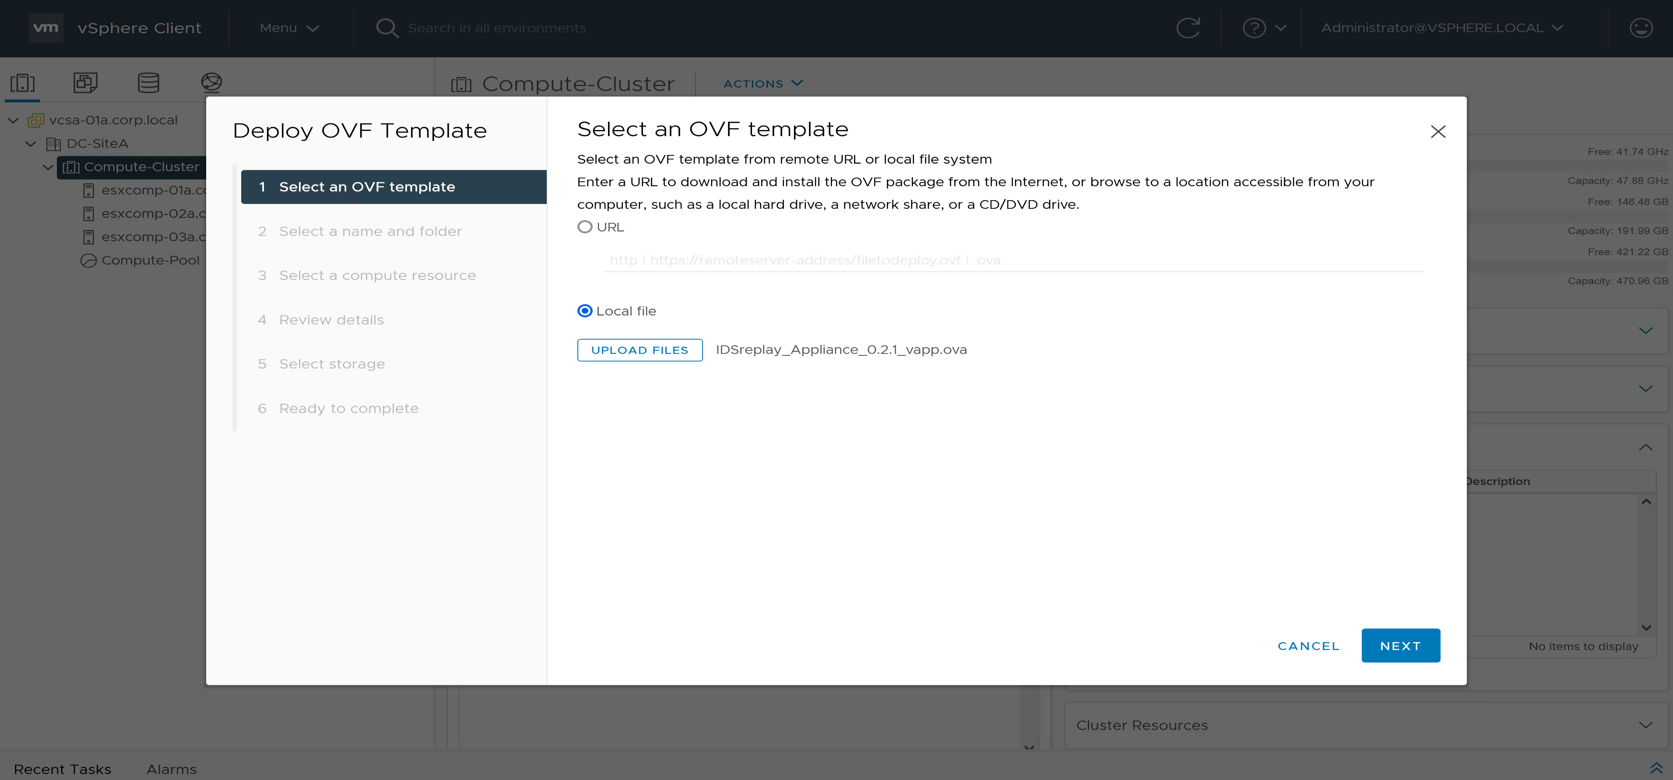The image size is (1673, 780).
Task: Expand the Recent Tasks panel arrows
Action: pos(1656,768)
